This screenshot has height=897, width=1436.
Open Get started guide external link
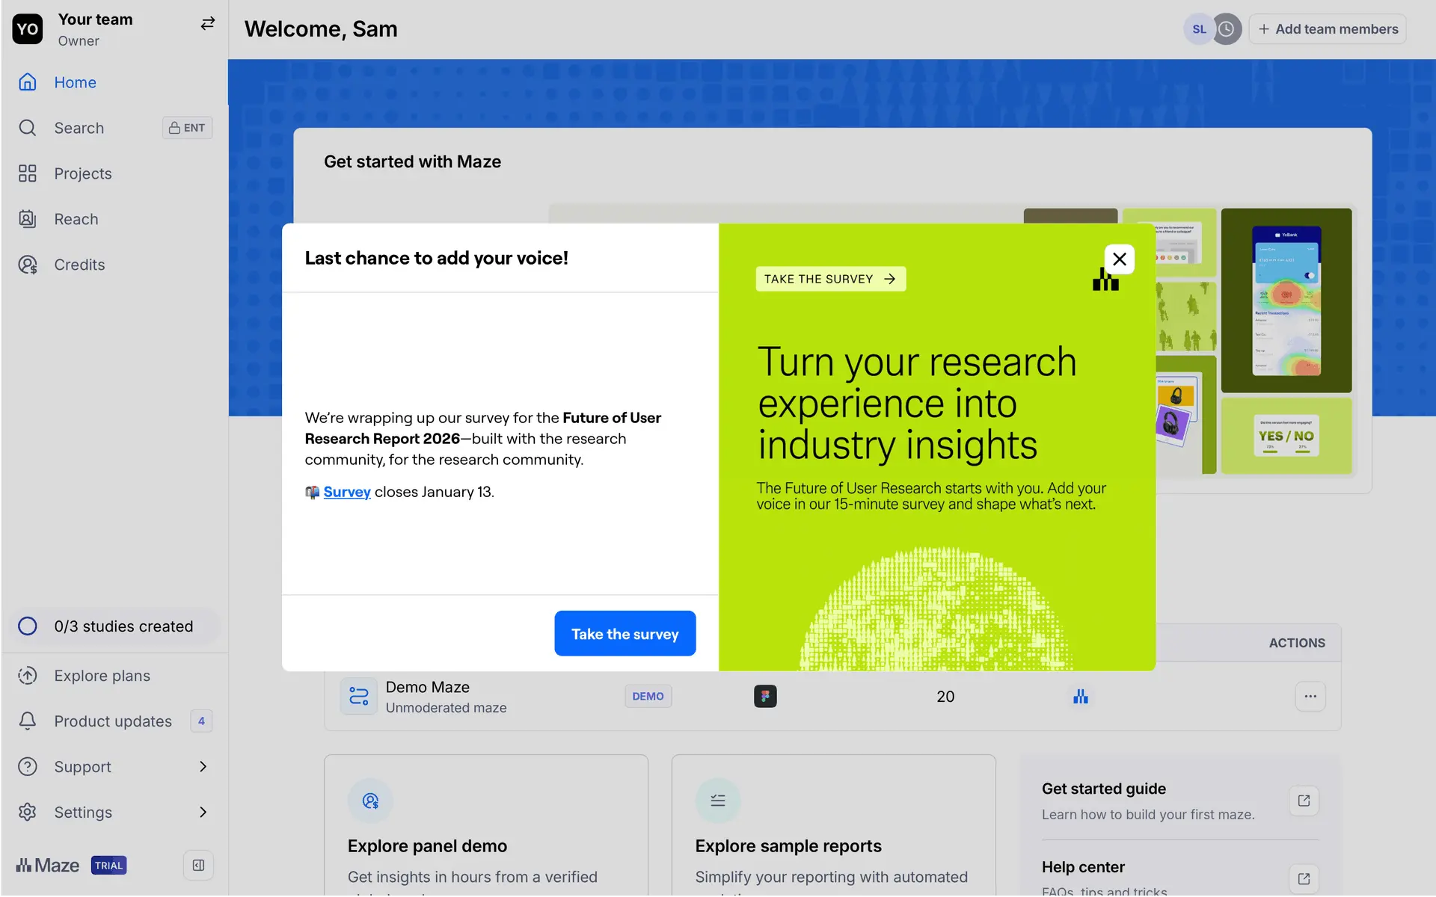click(x=1304, y=801)
